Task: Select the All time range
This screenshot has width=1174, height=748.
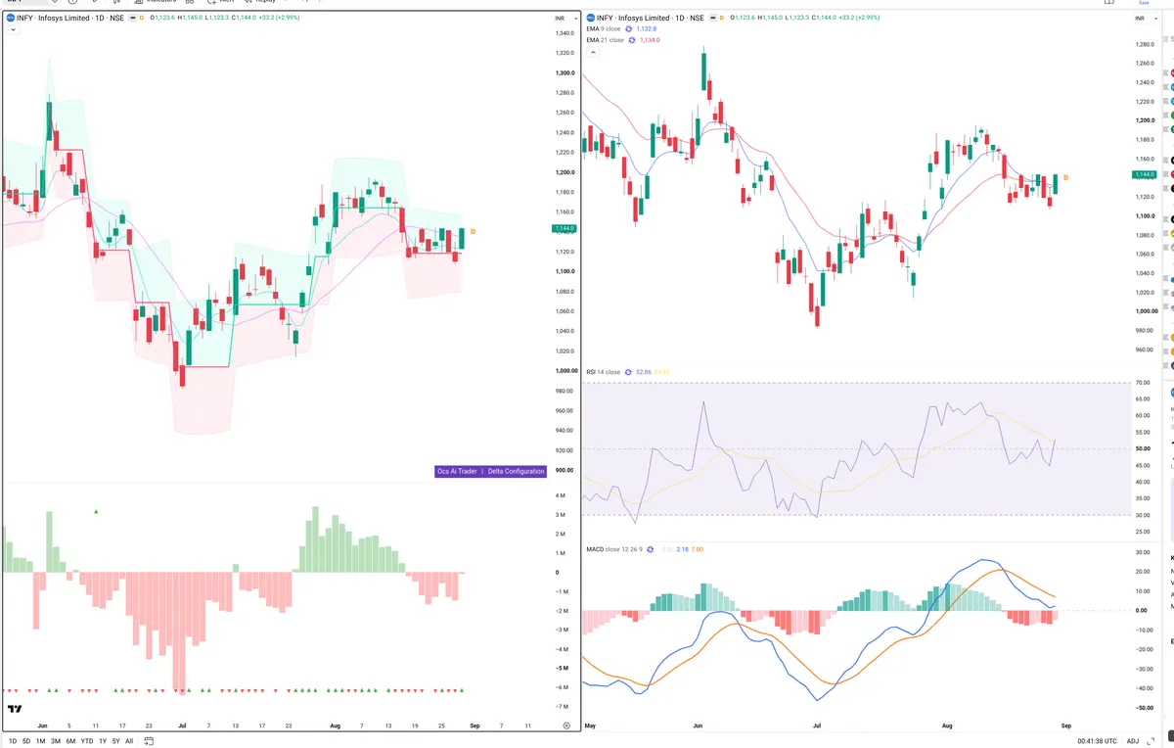Action: [x=129, y=741]
